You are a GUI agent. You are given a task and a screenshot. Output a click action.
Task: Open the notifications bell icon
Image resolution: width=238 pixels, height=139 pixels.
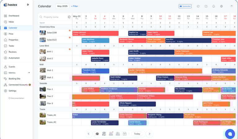point(214,6)
